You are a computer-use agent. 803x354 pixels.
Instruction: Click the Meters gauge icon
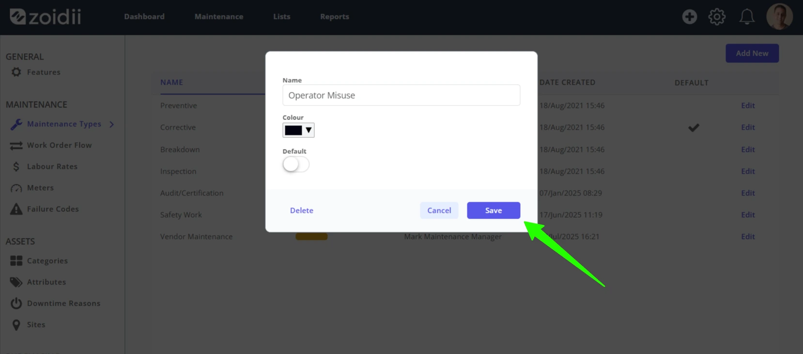coord(16,188)
